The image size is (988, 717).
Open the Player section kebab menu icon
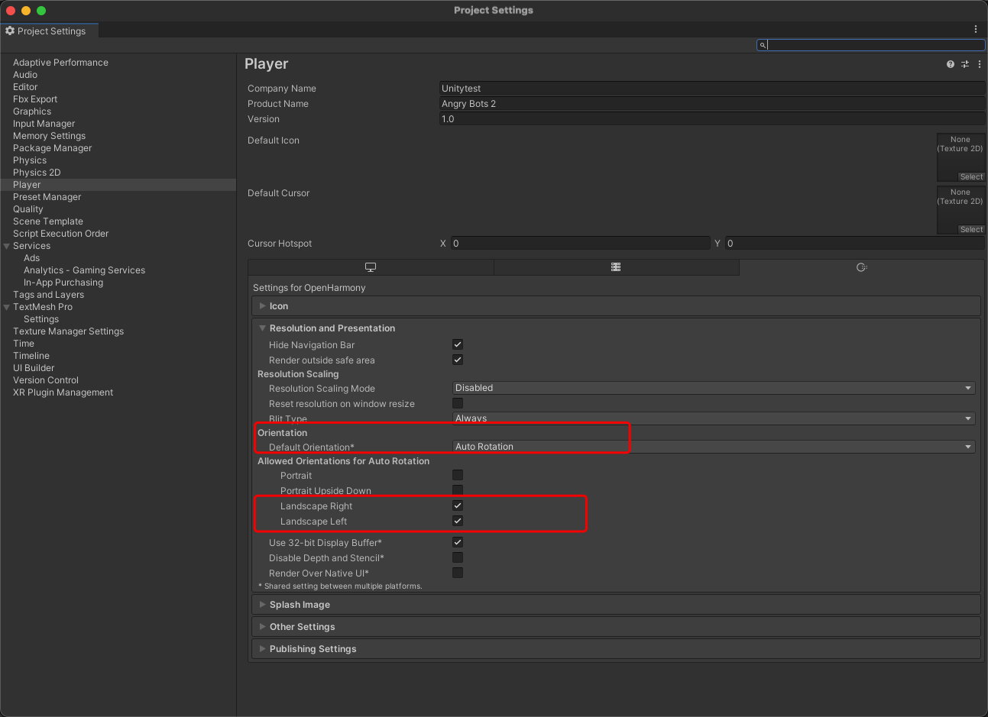pyautogui.click(x=979, y=65)
